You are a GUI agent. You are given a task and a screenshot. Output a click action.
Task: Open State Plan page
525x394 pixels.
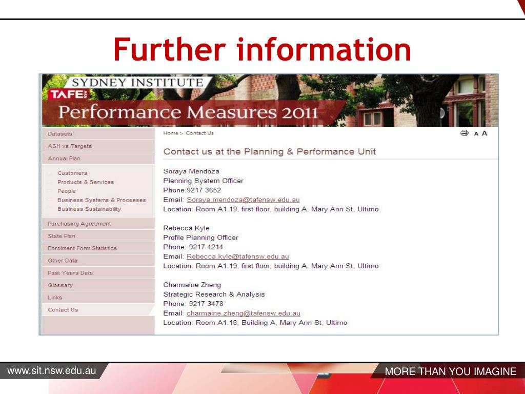(x=98, y=236)
